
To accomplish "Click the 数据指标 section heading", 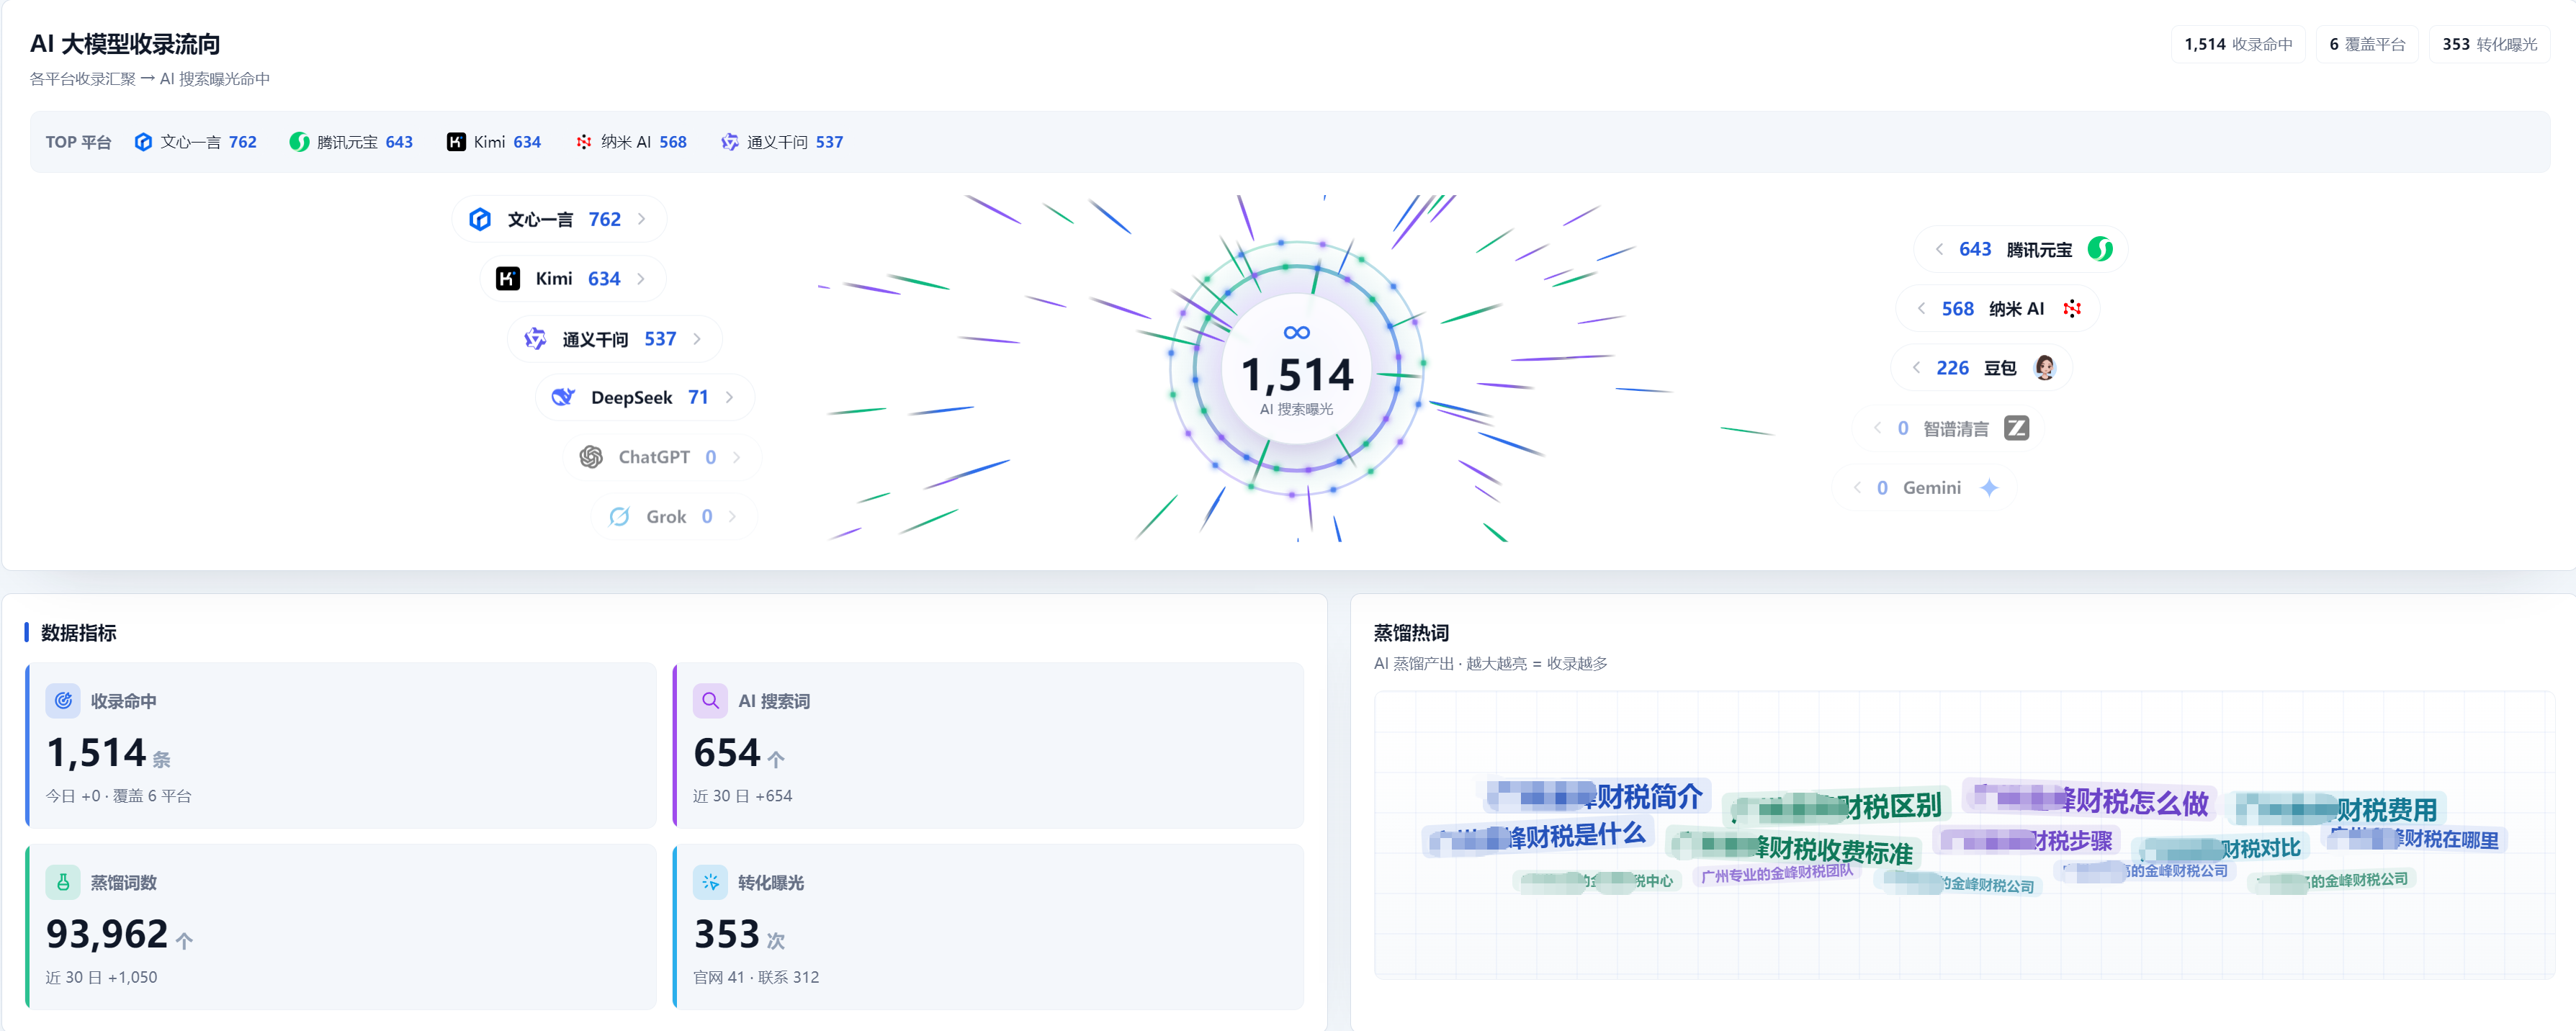I will 78,633.
